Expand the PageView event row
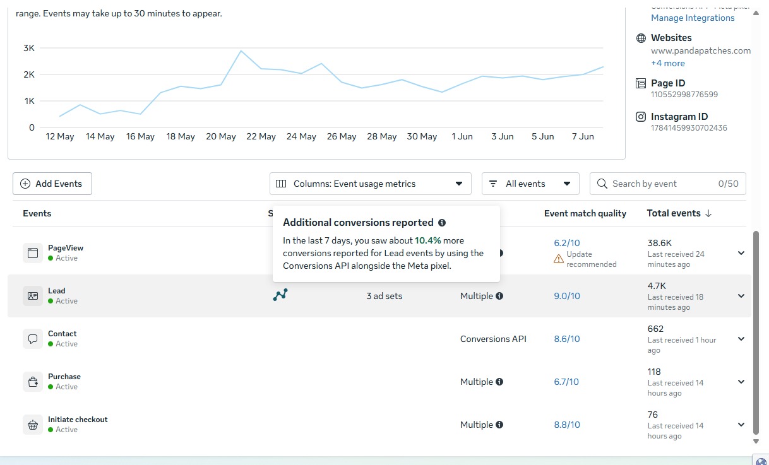Image resolution: width=769 pixels, height=465 pixels. pos(741,253)
